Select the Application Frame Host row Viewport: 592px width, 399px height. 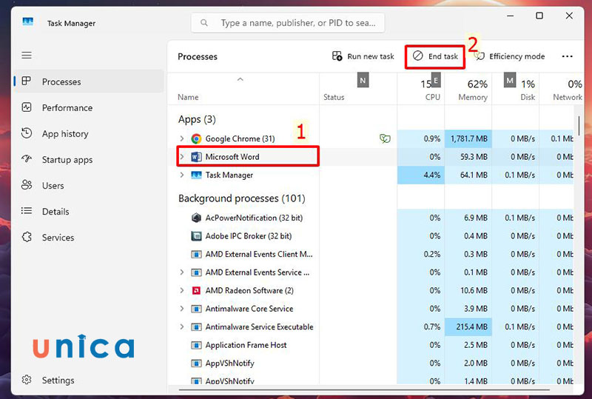click(x=371, y=345)
